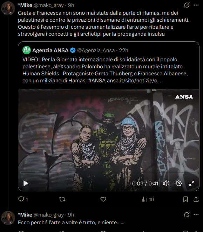The height and width of the screenshot is (232, 203).
Task: Like the first Mike post
Action: pos(103,199)
